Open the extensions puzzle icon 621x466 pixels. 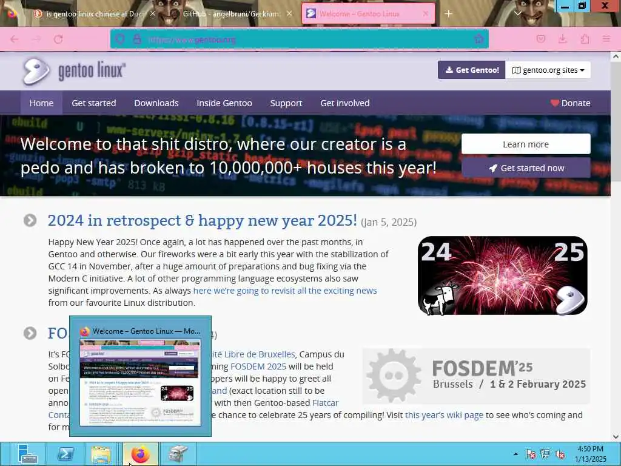[x=585, y=39]
